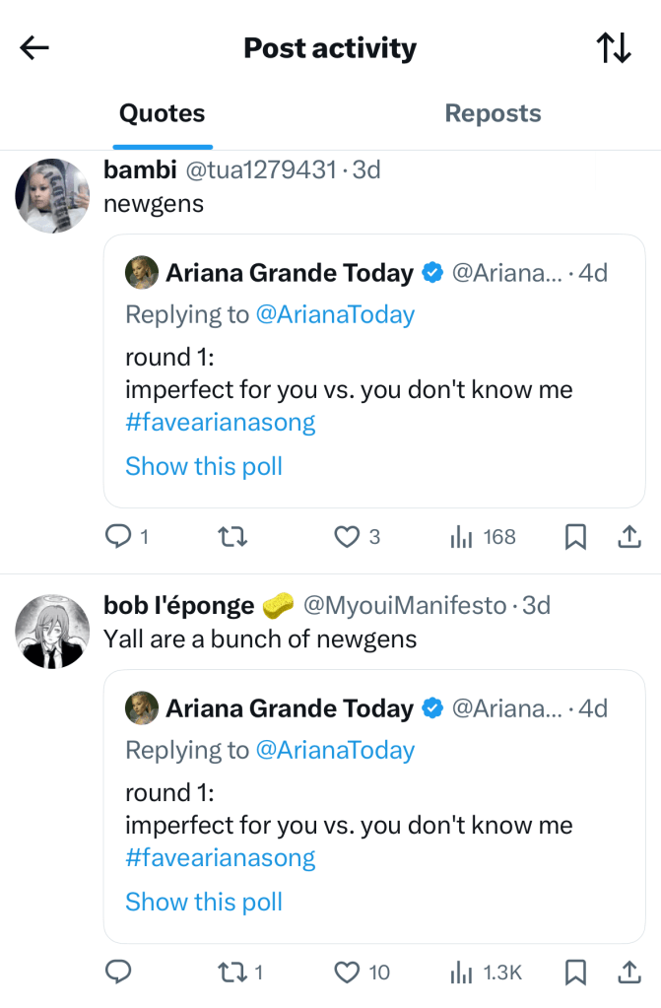
Task: Reply to bambi's quote post
Action: coord(118,536)
